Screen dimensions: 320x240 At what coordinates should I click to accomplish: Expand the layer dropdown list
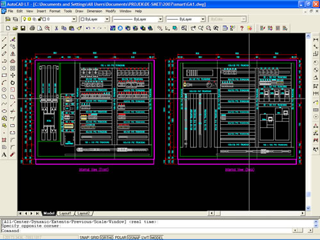click(x=74, y=19)
